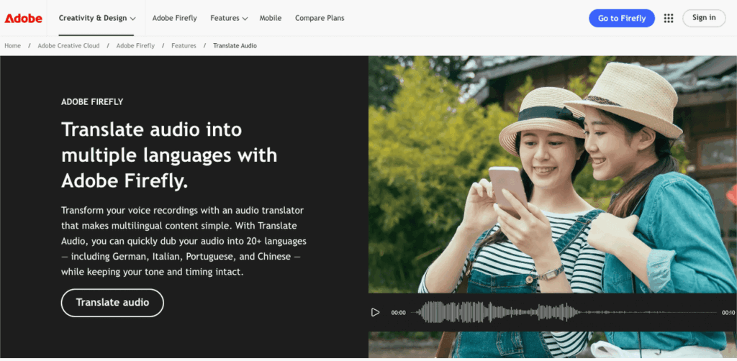
Task: Click the Translate Audio breadcrumb text
Action: (x=235, y=45)
